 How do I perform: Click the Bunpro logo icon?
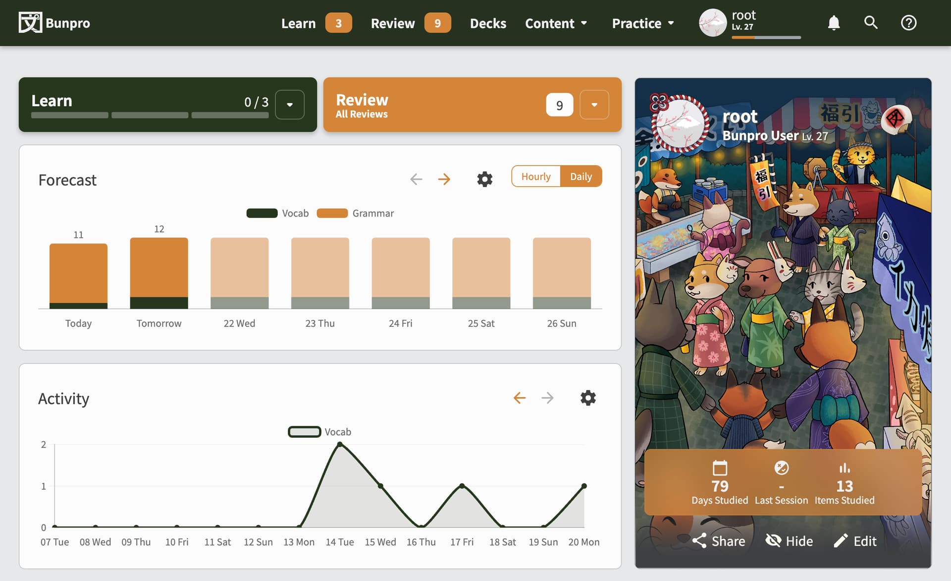coord(30,23)
